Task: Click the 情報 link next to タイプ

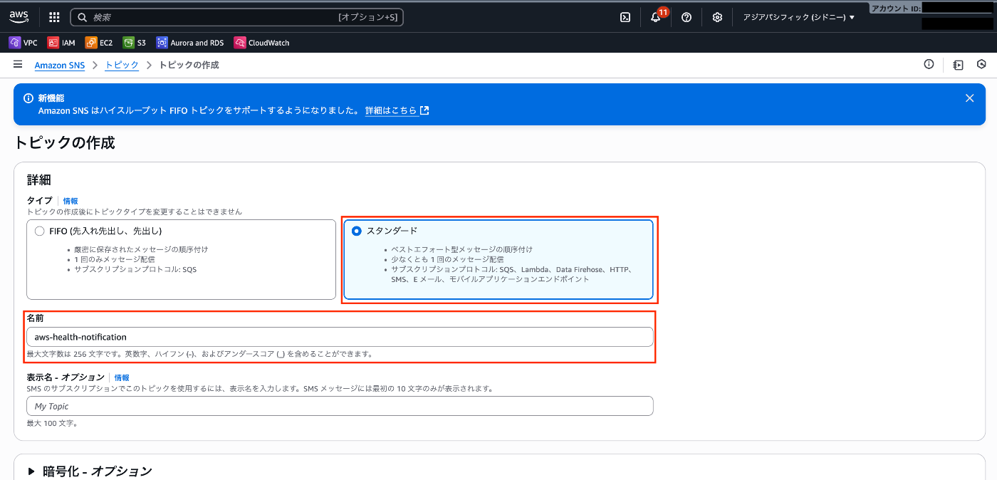Action: coord(71,202)
